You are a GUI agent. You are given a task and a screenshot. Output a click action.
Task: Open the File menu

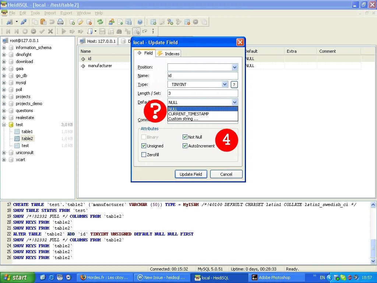(x=12, y=13)
